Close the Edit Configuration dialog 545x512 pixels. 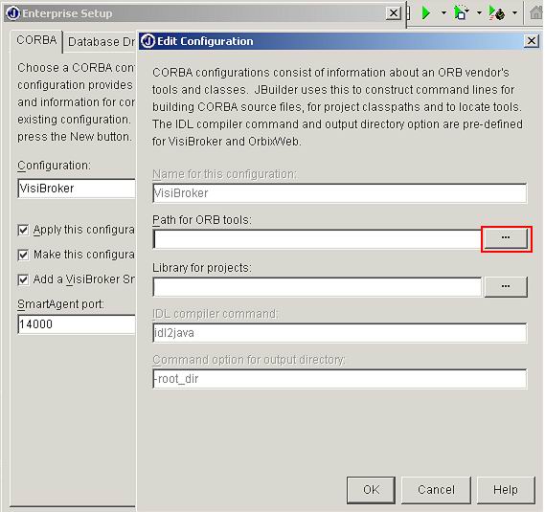tap(532, 41)
